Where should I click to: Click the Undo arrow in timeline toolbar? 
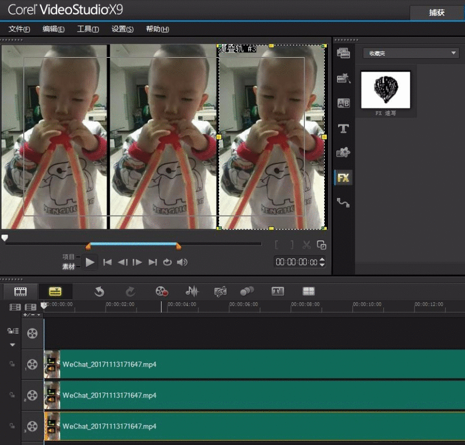(99, 291)
